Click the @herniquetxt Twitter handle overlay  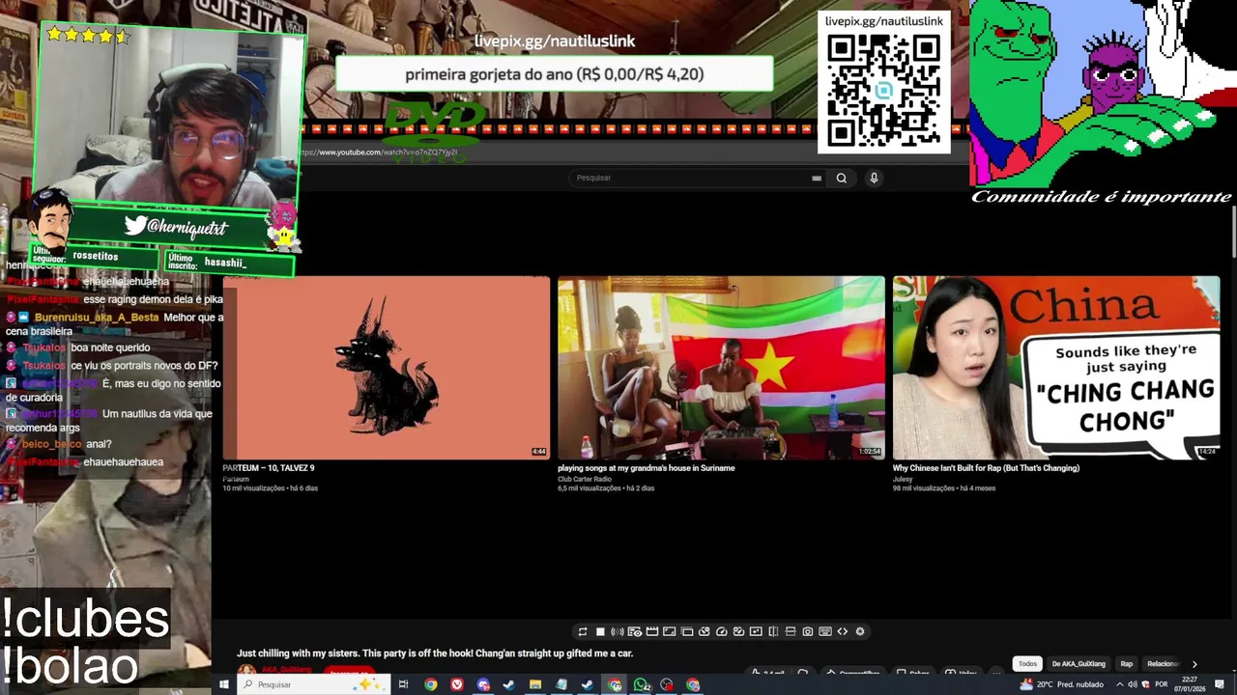(176, 226)
